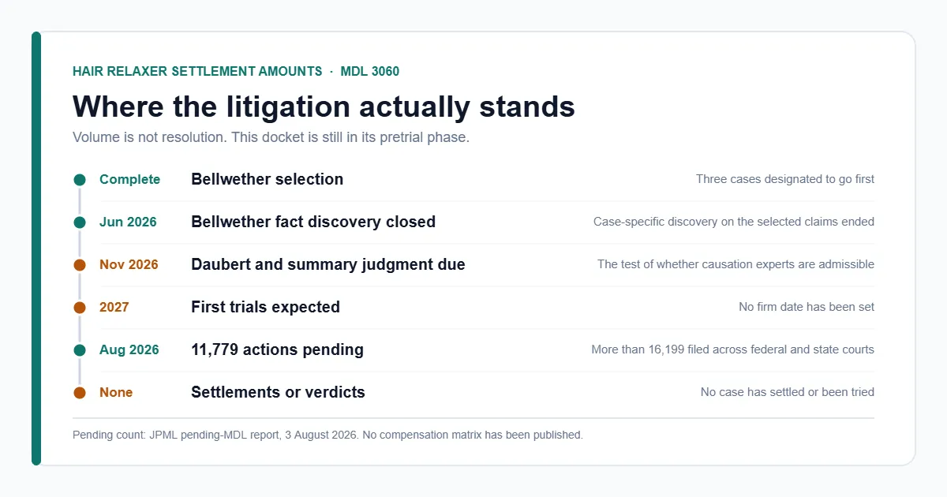
Task: Click the green dot beside Complete
Action: coord(79,180)
